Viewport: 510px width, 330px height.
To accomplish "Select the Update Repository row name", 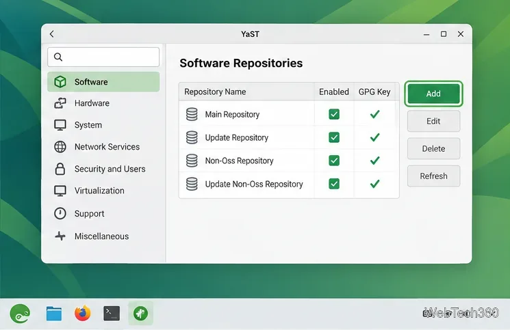I will (x=236, y=137).
